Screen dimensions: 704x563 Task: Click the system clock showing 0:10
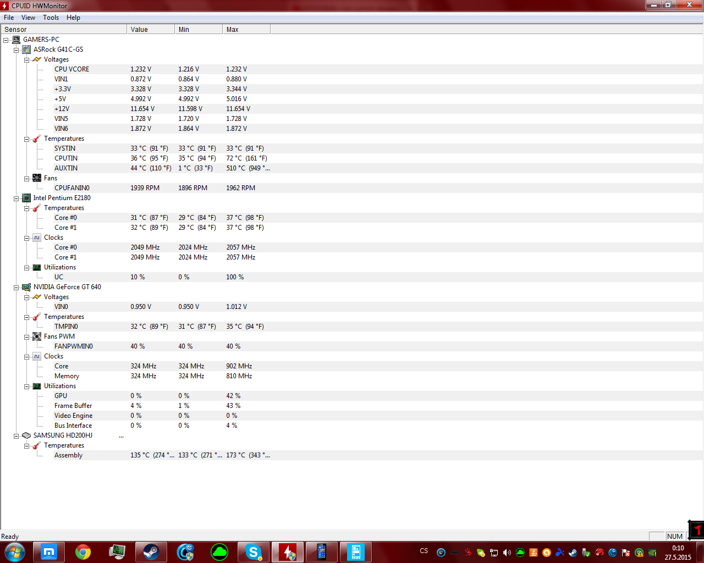click(x=678, y=548)
